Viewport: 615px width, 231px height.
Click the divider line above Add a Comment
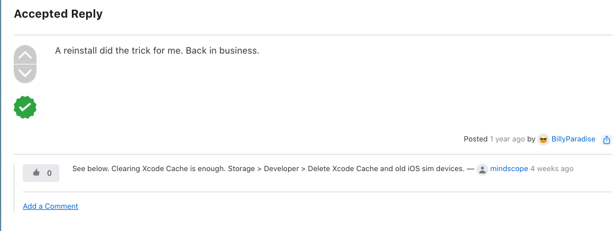tap(317, 192)
